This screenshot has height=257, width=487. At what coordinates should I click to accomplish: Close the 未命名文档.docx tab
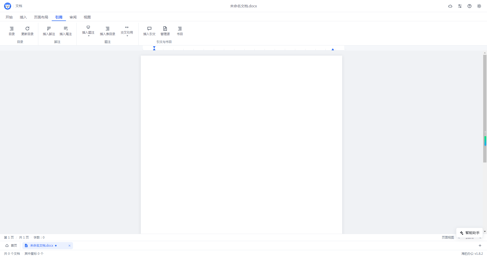tap(69, 246)
